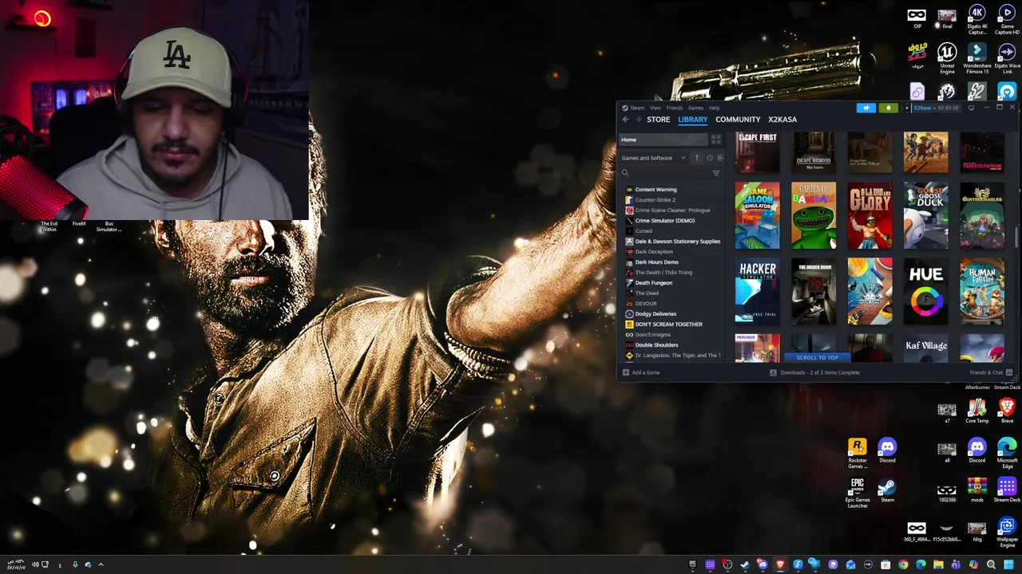The height and width of the screenshot is (574, 1022).
Task: Go back using Steam's back arrow
Action: tap(626, 120)
